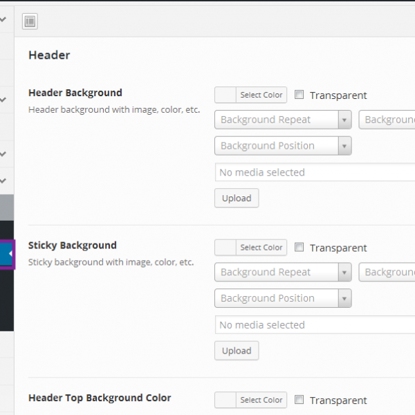The width and height of the screenshot is (415, 415).
Task: Open Sticky Background's Background Repeat dropdown
Action: [283, 273]
